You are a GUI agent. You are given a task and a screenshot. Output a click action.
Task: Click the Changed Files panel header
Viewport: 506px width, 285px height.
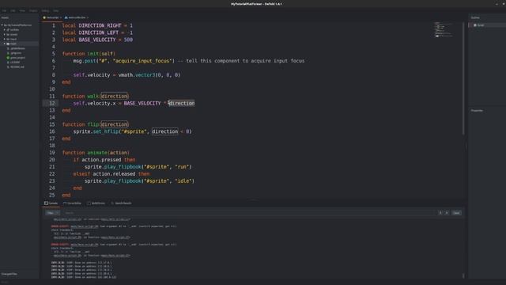(9, 274)
